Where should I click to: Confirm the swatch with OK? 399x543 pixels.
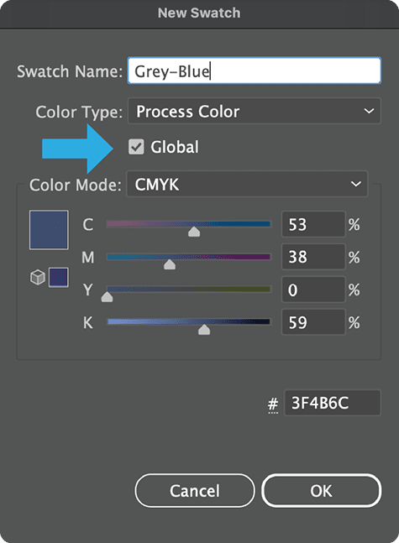point(322,490)
